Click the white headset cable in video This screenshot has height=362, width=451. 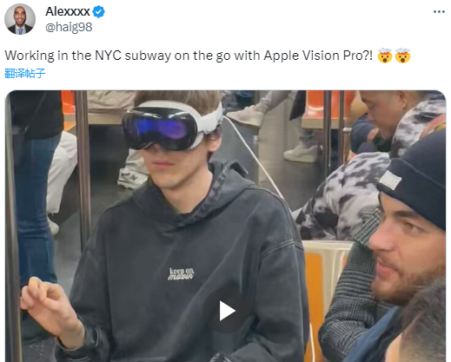[x=255, y=156]
